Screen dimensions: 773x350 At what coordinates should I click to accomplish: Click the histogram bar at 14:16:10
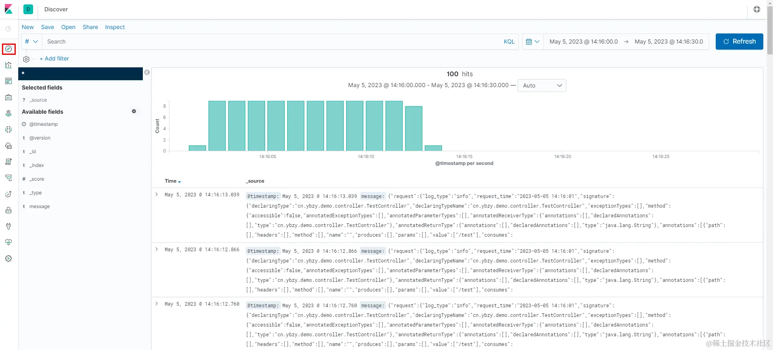[x=374, y=126]
